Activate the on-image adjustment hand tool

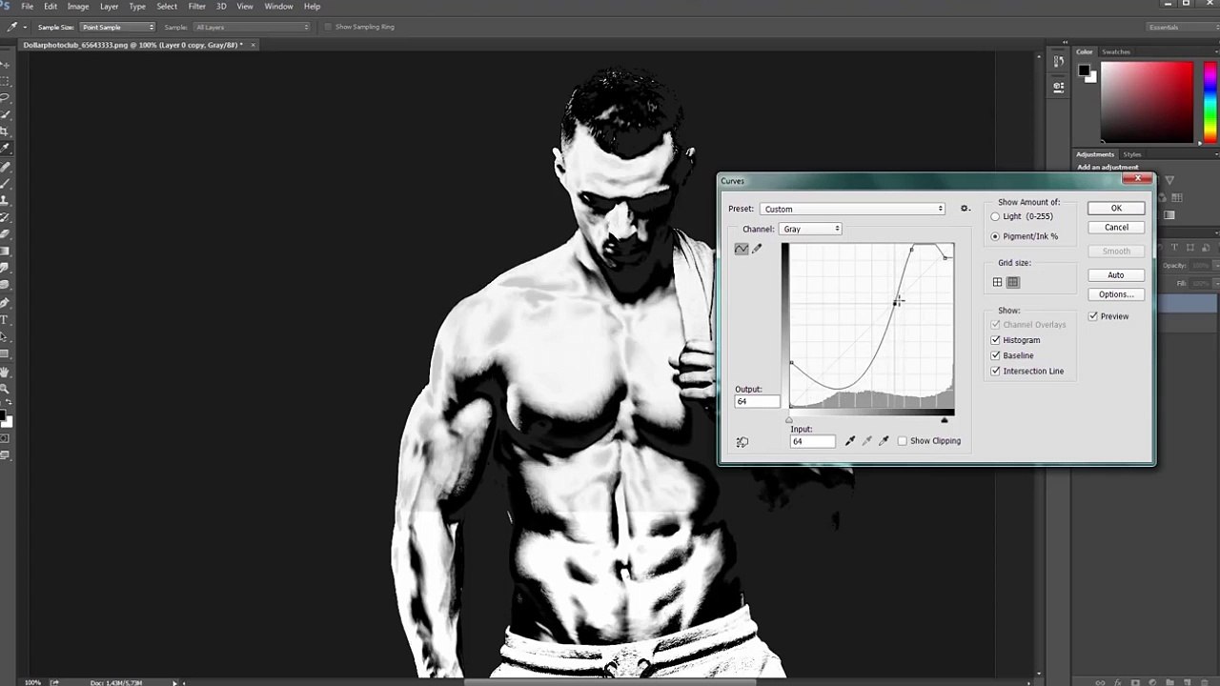[742, 442]
